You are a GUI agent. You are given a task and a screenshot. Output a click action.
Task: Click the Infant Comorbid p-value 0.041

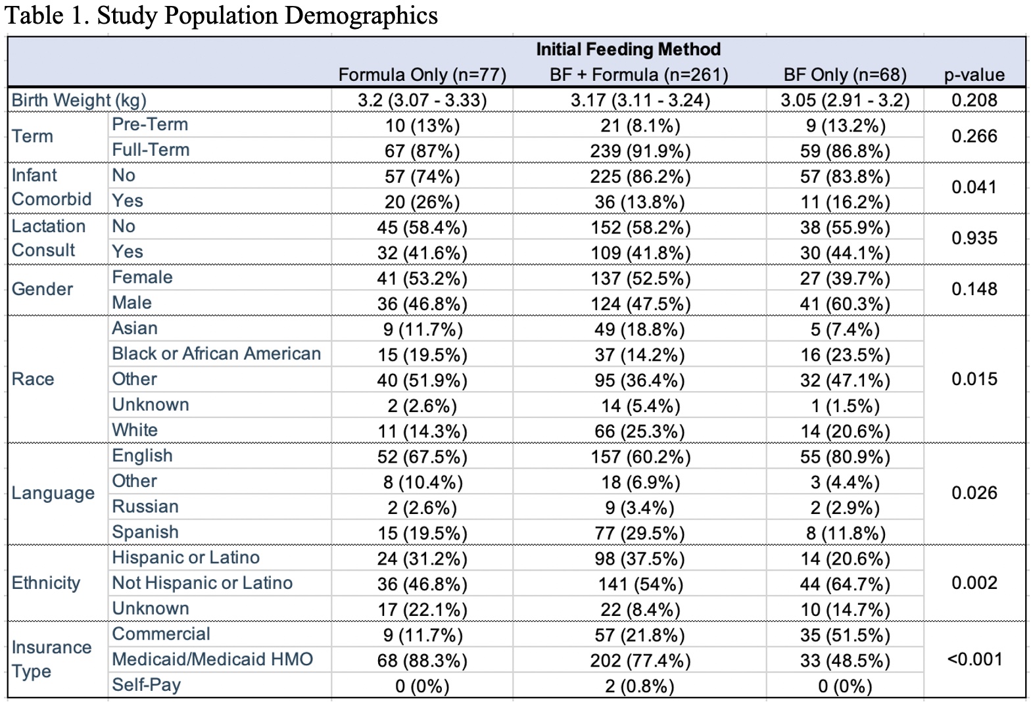coord(974,187)
